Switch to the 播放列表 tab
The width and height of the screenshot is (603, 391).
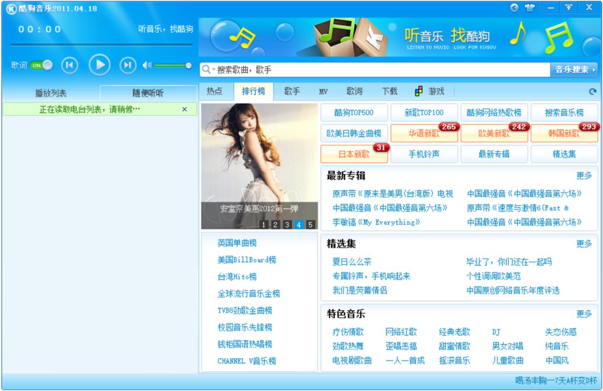pos(51,93)
